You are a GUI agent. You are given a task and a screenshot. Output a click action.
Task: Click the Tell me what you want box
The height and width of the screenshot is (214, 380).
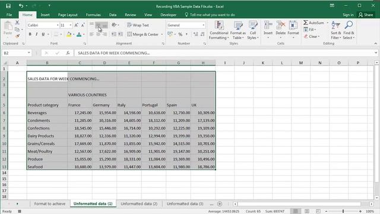tap(210, 15)
